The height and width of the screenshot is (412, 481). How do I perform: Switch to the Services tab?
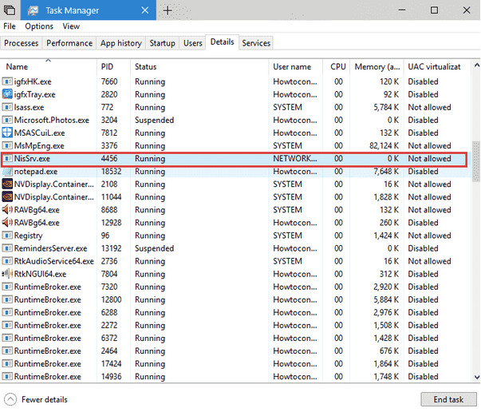pyautogui.click(x=256, y=43)
